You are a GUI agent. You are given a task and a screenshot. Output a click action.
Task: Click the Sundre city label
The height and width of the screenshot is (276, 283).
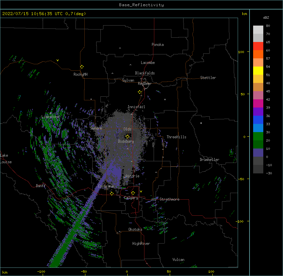coord(96,128)
